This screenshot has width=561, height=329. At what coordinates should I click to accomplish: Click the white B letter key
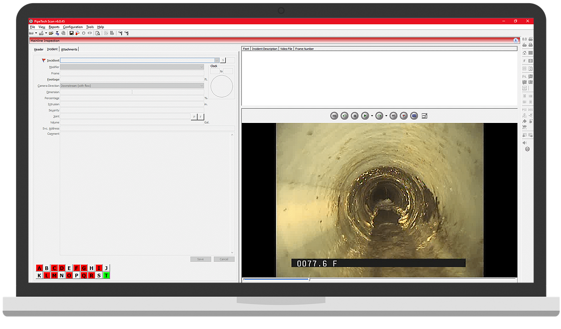[x=47, y=268]
